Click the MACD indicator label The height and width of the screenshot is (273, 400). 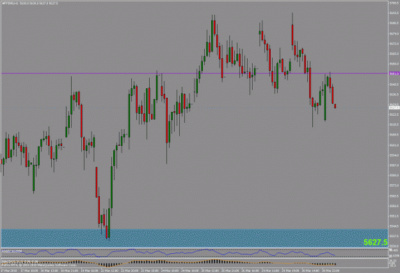[x=20, y=261]
